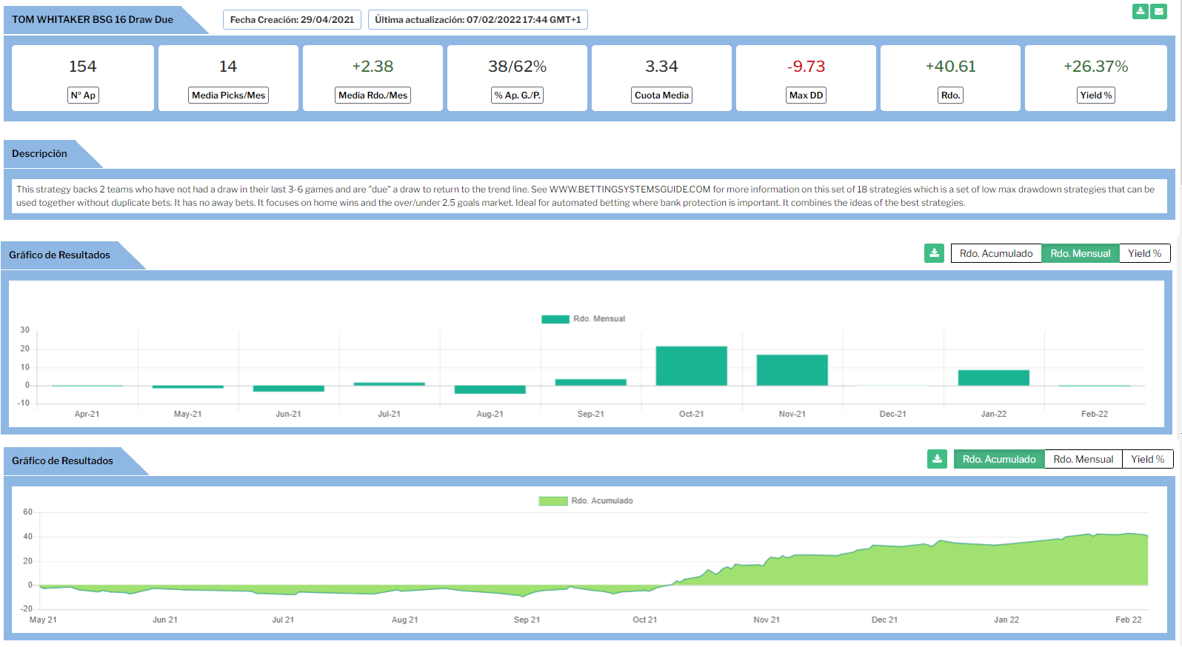Click the Fecha Creación date box
This screenshot has width=1182, height=647.
(292, 20)
